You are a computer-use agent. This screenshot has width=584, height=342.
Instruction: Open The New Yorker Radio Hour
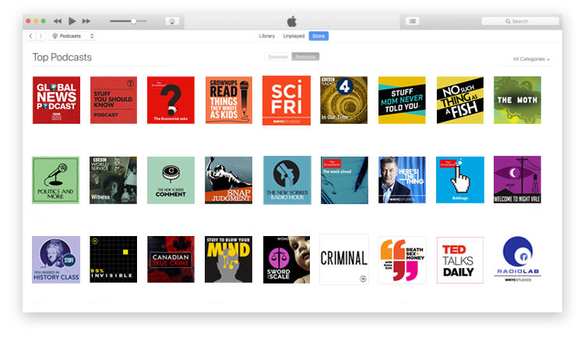point(287,180)
